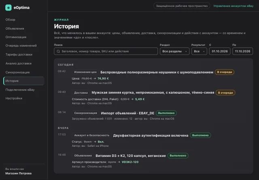This screenshot has width=259, height=180.
Task: Click Магазин Петрова account name
Action: click(x=18, y=174)
